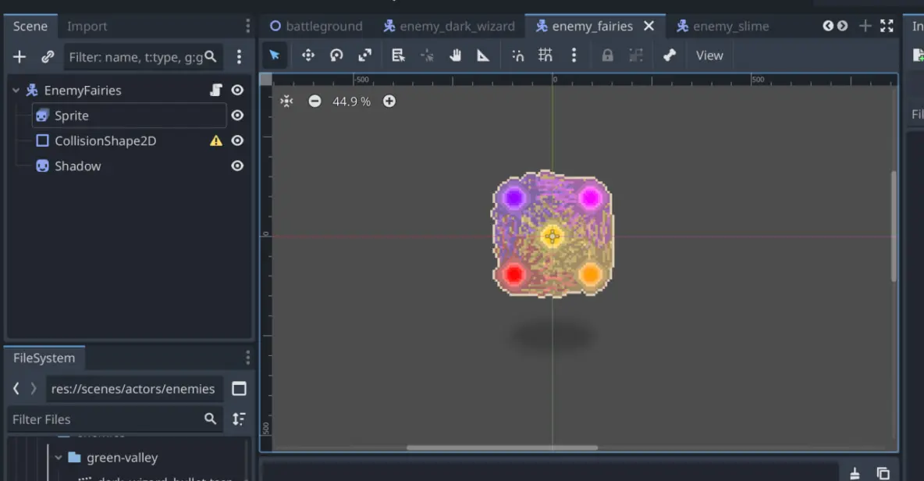
Task: Choose the Scale tool
Action: pos(364,55)
